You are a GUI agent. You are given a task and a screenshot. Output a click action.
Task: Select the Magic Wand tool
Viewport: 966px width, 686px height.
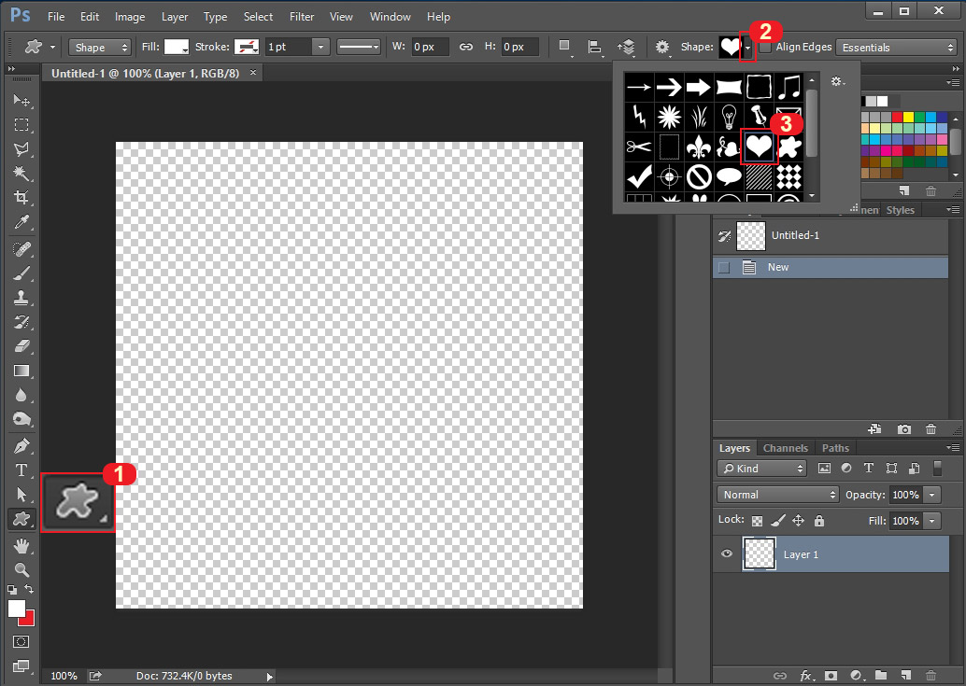[21, 174]
